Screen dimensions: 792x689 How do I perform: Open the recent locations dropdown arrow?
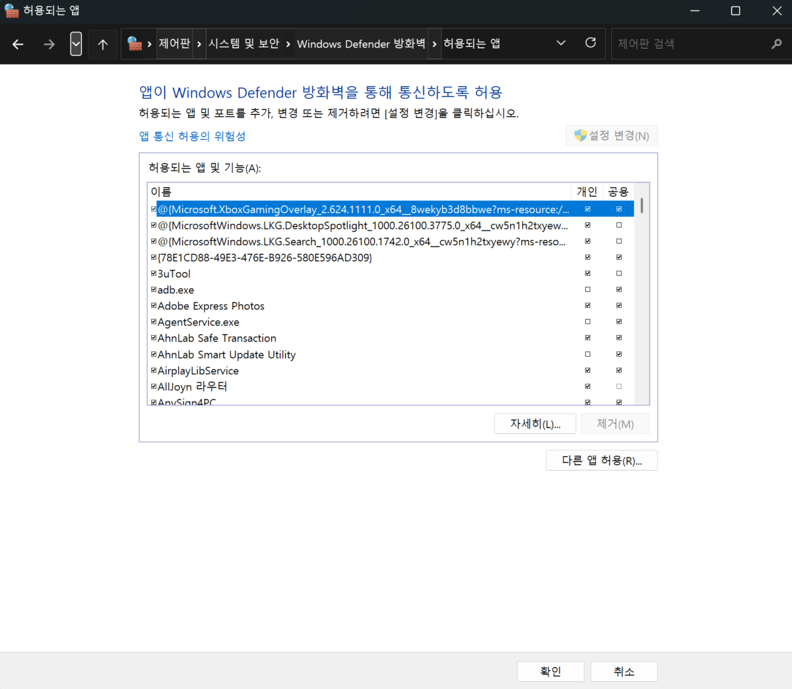76,44
